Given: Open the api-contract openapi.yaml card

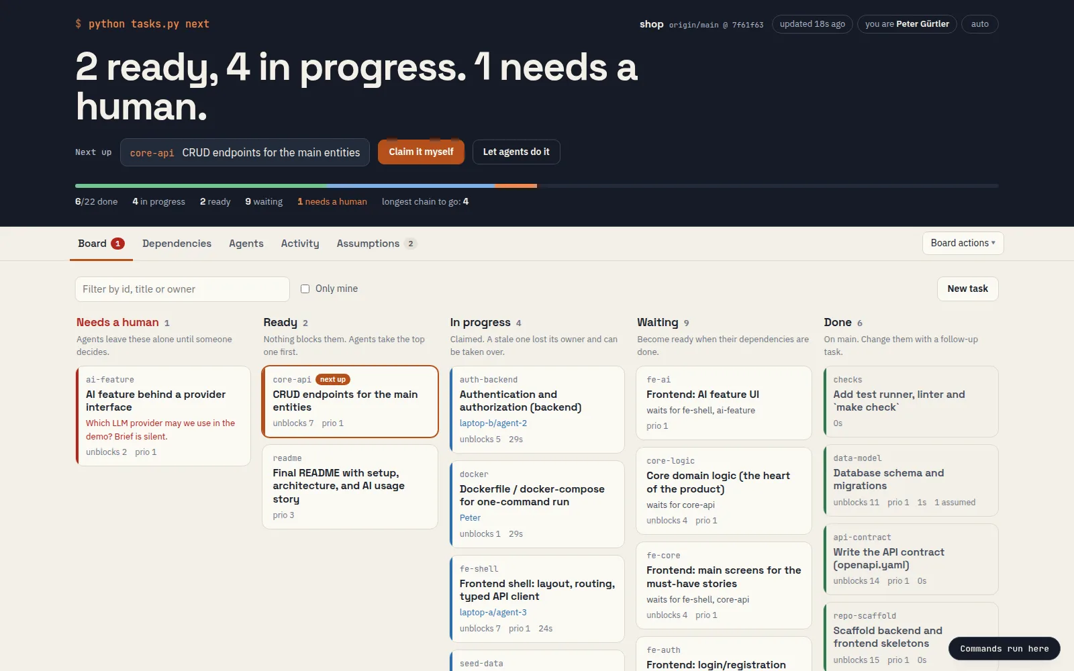Looking at the screenshot, I should click(x=911, y=559).
